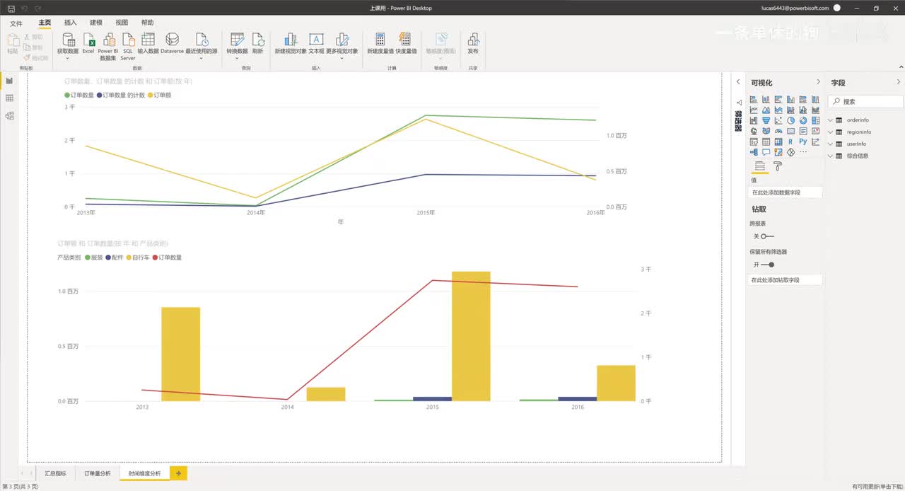Select the line chart visual type
The height and width of the screenshot is (491, 905).
pyautogui.click(x=754, y=110)
